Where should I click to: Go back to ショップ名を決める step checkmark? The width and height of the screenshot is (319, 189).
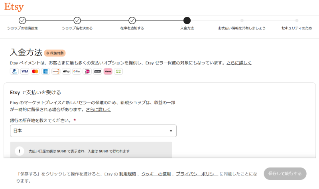(x=77, y=21)
